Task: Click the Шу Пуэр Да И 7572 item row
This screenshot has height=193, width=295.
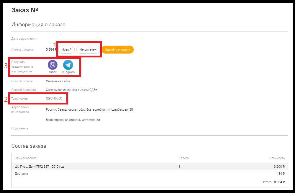Action: (150, 167)
